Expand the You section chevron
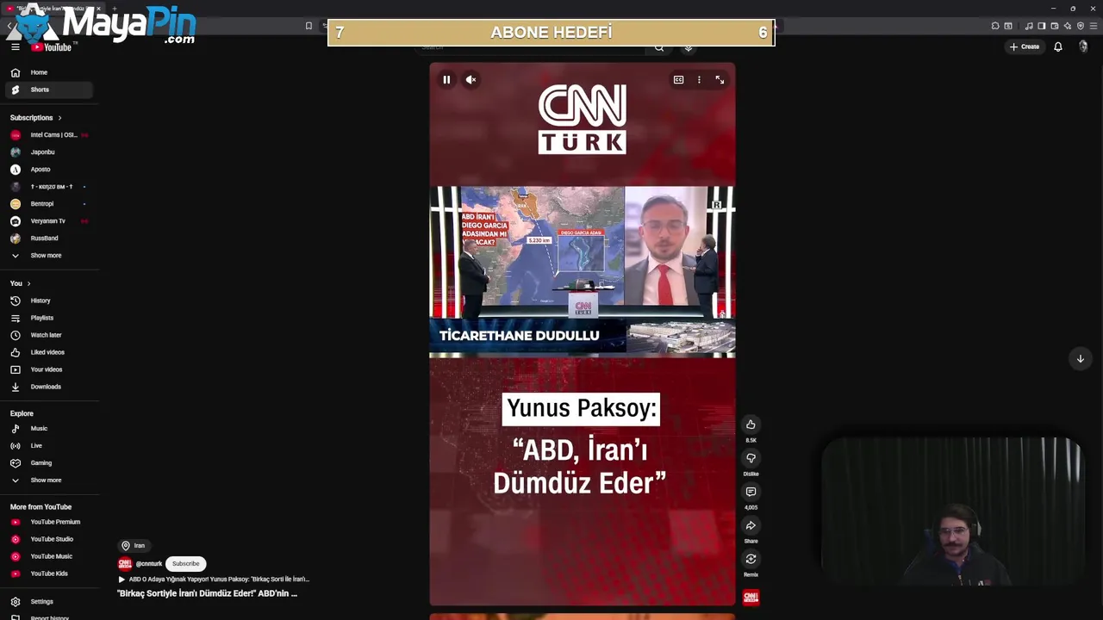Screen dimensions: 1103x620 coord(28,283)
